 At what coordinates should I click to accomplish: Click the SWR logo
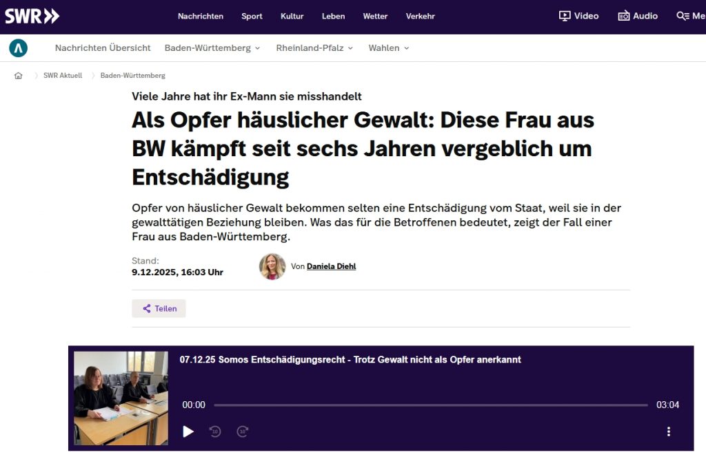32,17
